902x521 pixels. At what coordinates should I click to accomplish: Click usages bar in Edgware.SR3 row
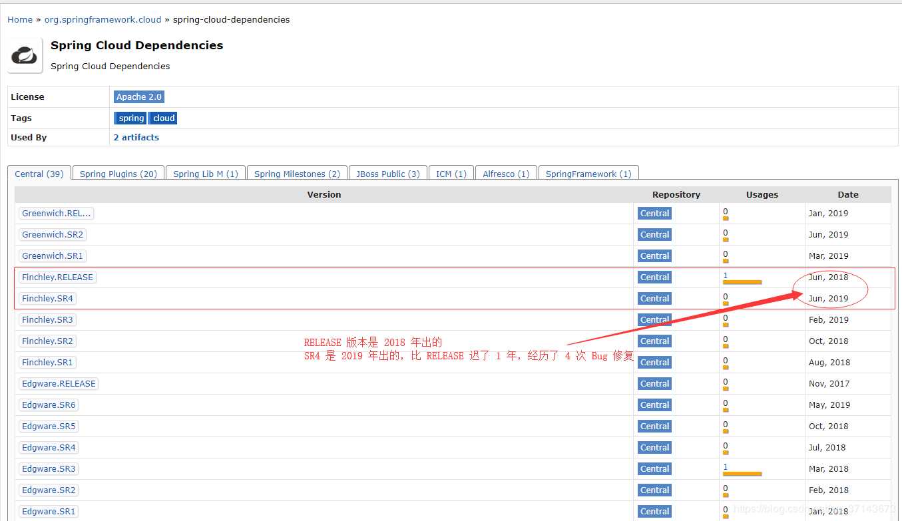point(742,474)
